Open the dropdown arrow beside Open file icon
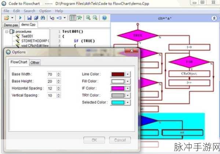Viewport: 220px width, 154px height. [12, 18]
